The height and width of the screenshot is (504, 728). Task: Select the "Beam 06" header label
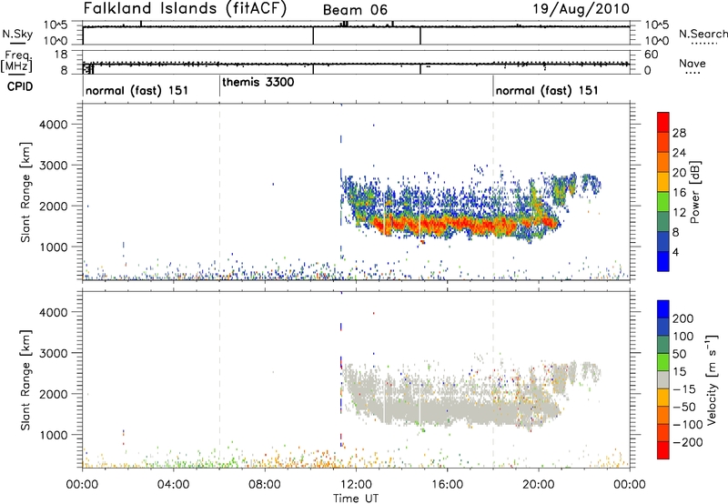355,10
